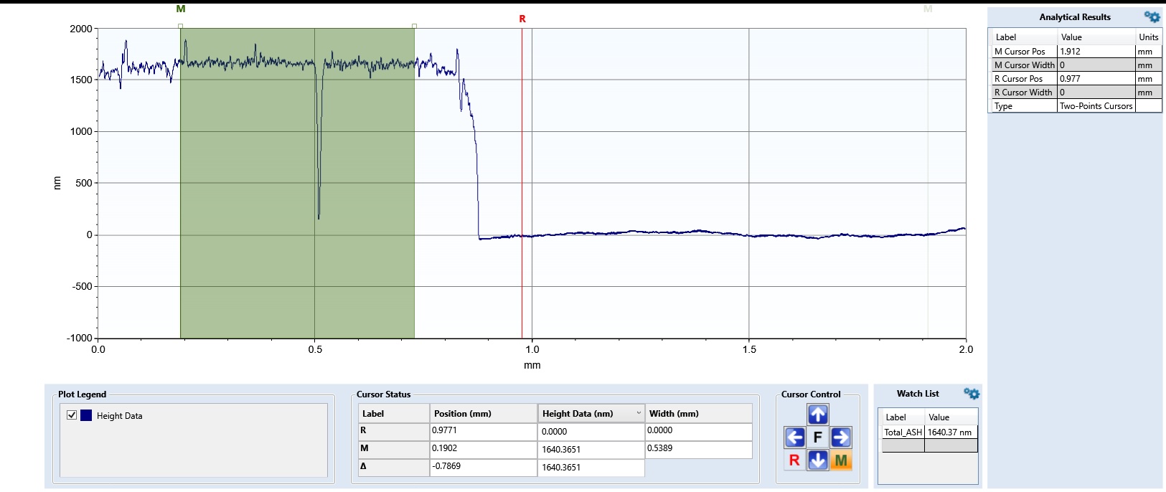Click the left arrow in Cursor Control
The image size is (1166, 492).
pyautogui.click(x=794, y=437)
